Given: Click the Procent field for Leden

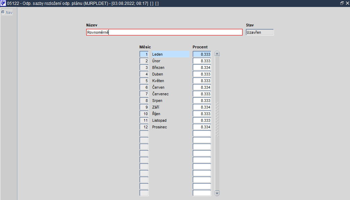Looking at the screenshot, I should pos(202,54).
